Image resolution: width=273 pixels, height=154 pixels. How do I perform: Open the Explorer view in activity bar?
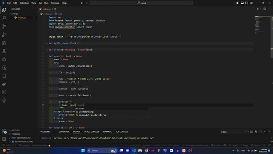(x=4, y=10)
